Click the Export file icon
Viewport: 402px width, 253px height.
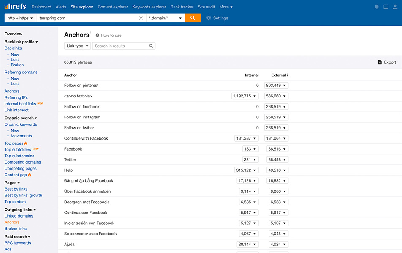(x=380, y=62)
